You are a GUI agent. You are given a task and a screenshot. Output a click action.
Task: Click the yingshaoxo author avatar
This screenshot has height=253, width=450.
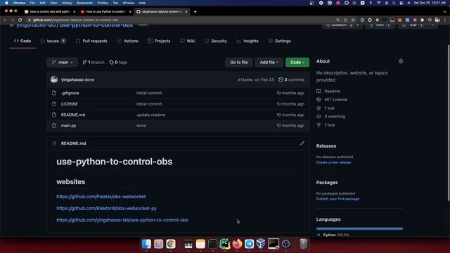click(54, 79)
